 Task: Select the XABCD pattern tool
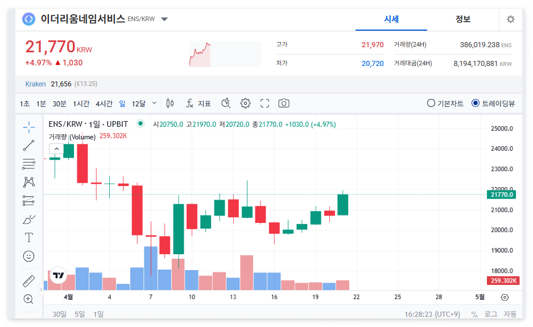[29, 182]
